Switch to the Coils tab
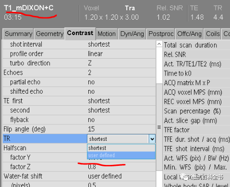Screen dimensions: 230x187 pyautogui.click(x=213, y=34)
